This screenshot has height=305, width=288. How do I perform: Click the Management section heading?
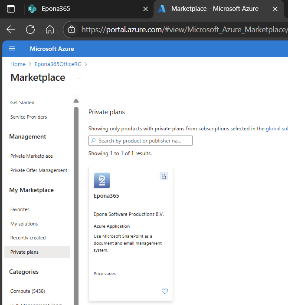28,136
